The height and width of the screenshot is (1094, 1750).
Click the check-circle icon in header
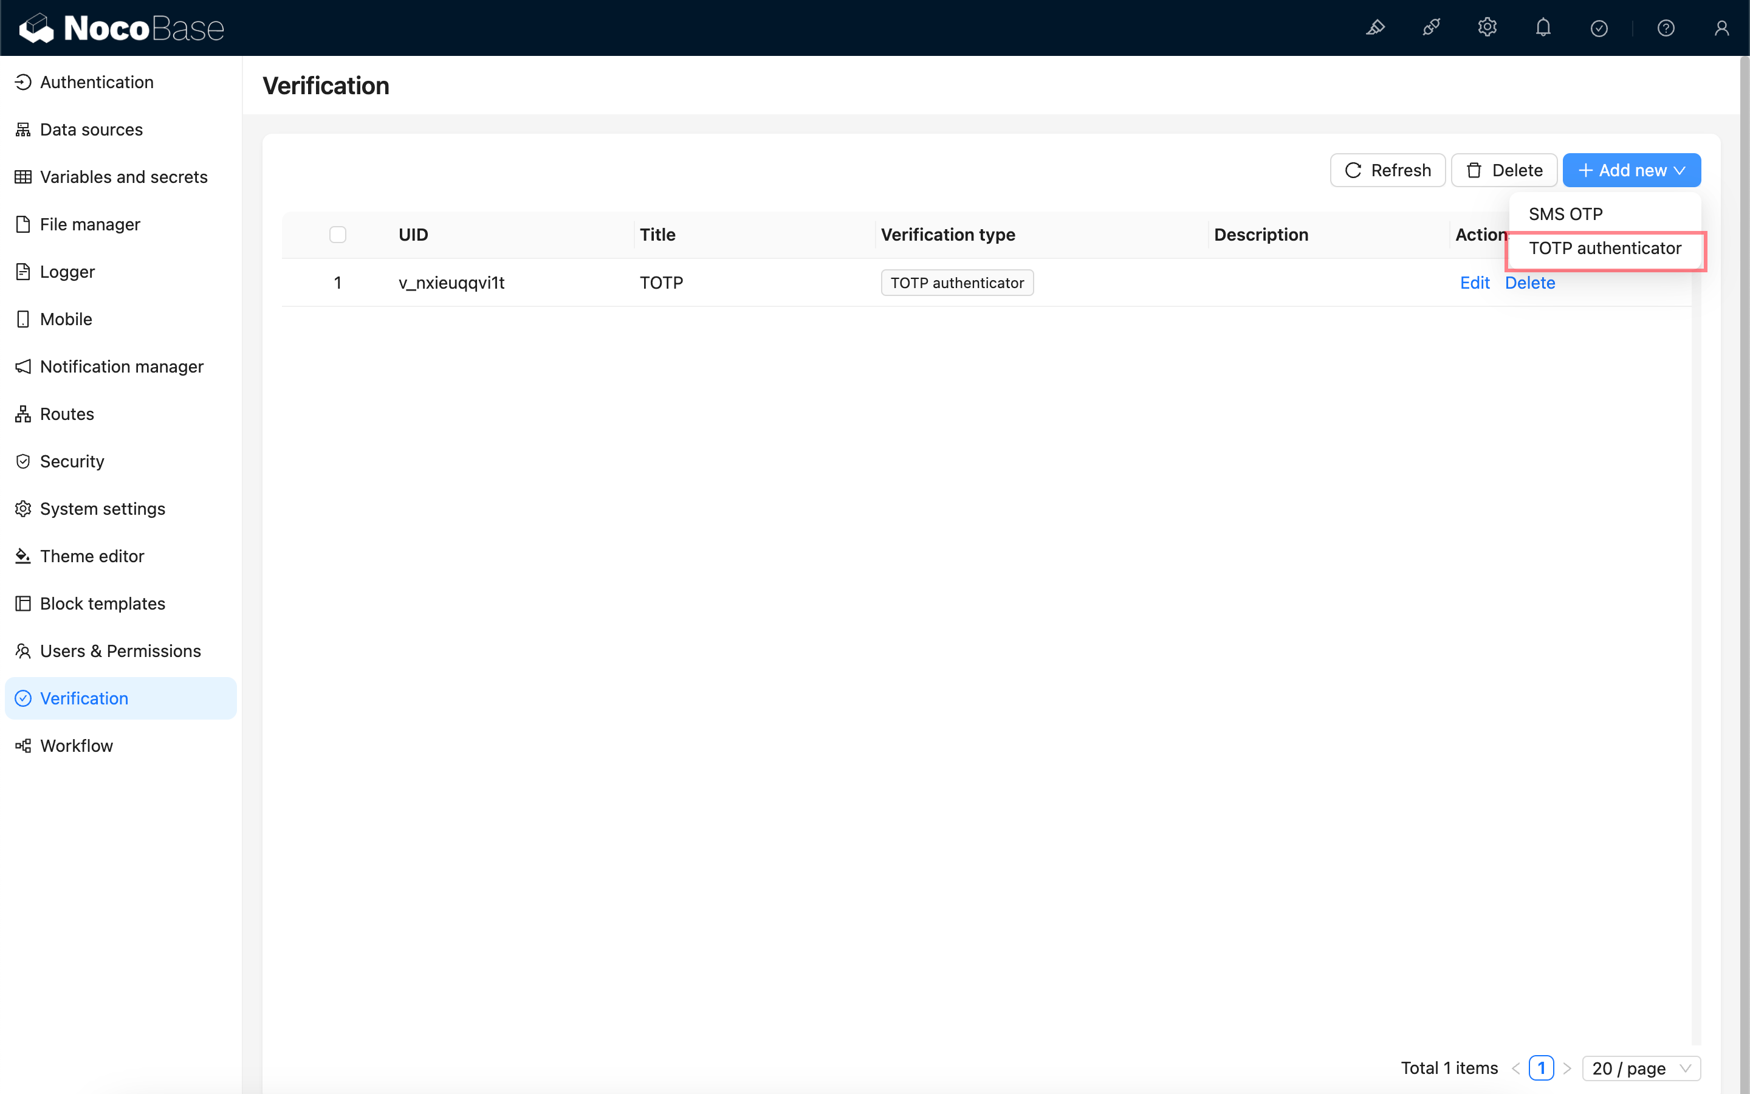[1599, 27]
